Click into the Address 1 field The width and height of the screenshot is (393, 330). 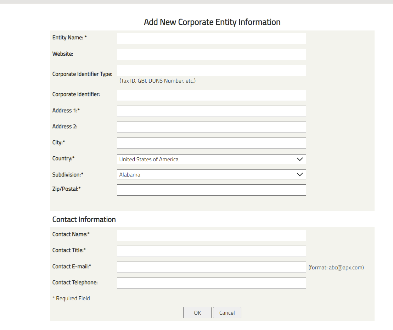point(211,111)
